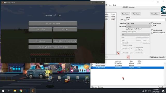Open Cheat Engine Settings logo icon
This screenshot has height=93, width=166.
pyautogui.click(x=163, y=10)
